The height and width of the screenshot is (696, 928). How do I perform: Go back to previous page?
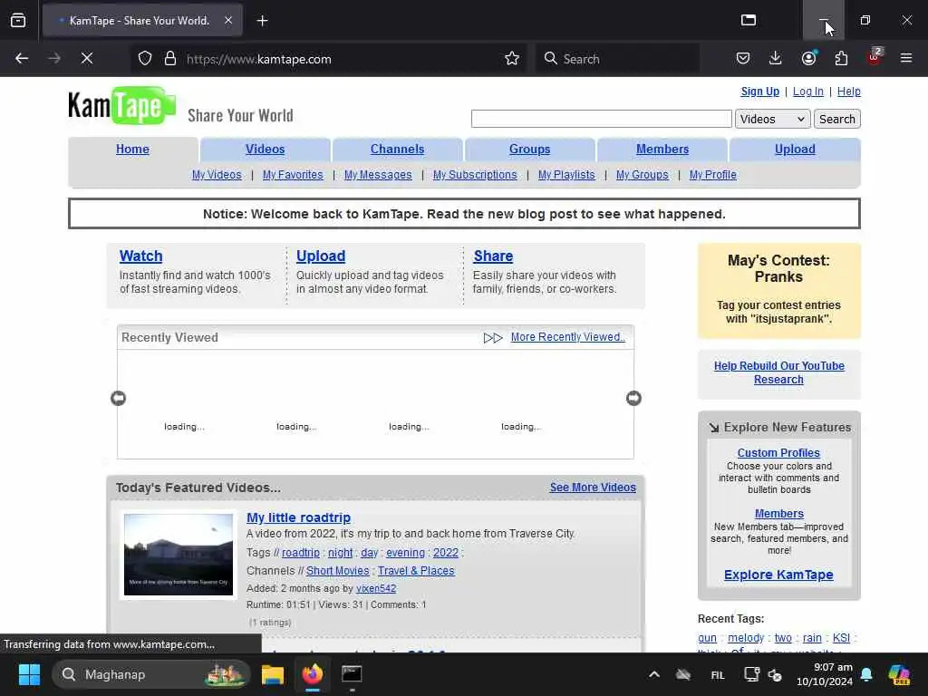pos(22,58)
